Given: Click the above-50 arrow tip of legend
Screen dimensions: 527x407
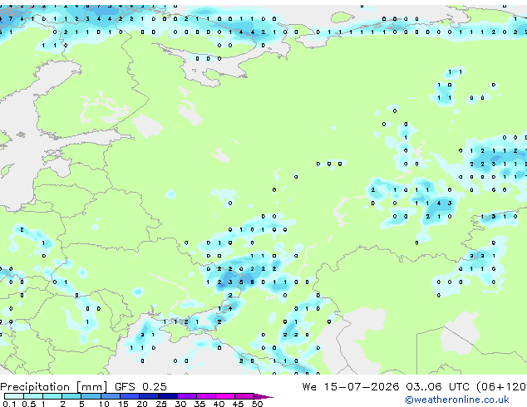Looking at the screenshot, I should (263, 396).
